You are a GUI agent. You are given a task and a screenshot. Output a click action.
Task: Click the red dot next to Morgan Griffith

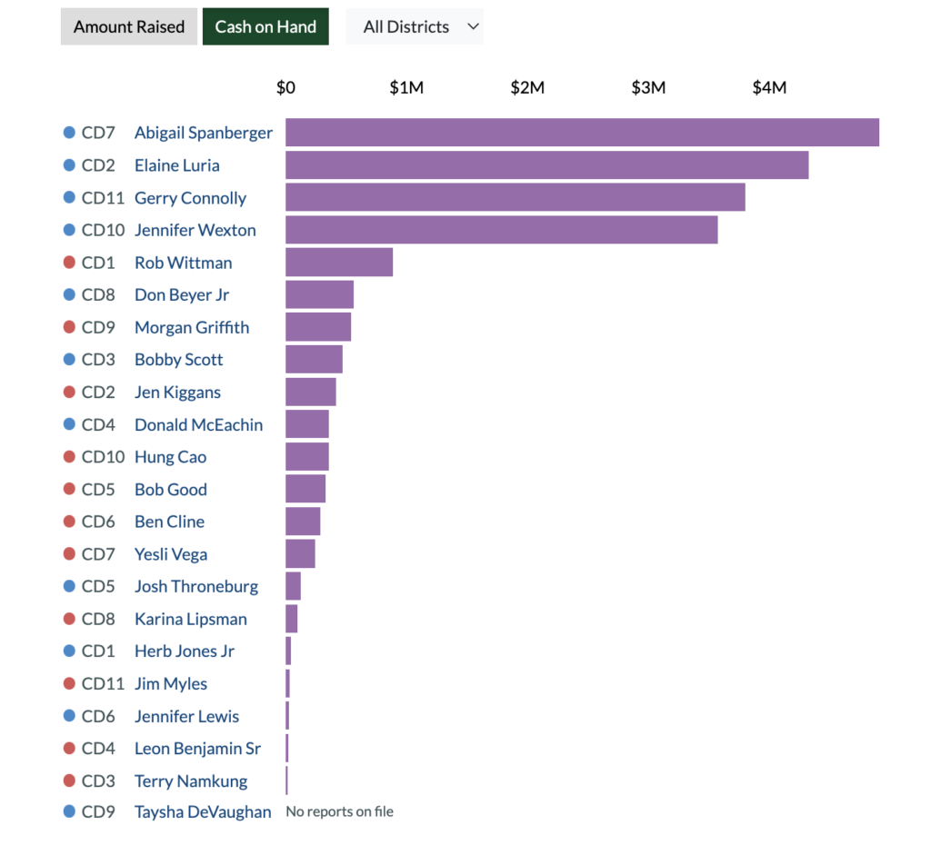click(x=69, y=327)
